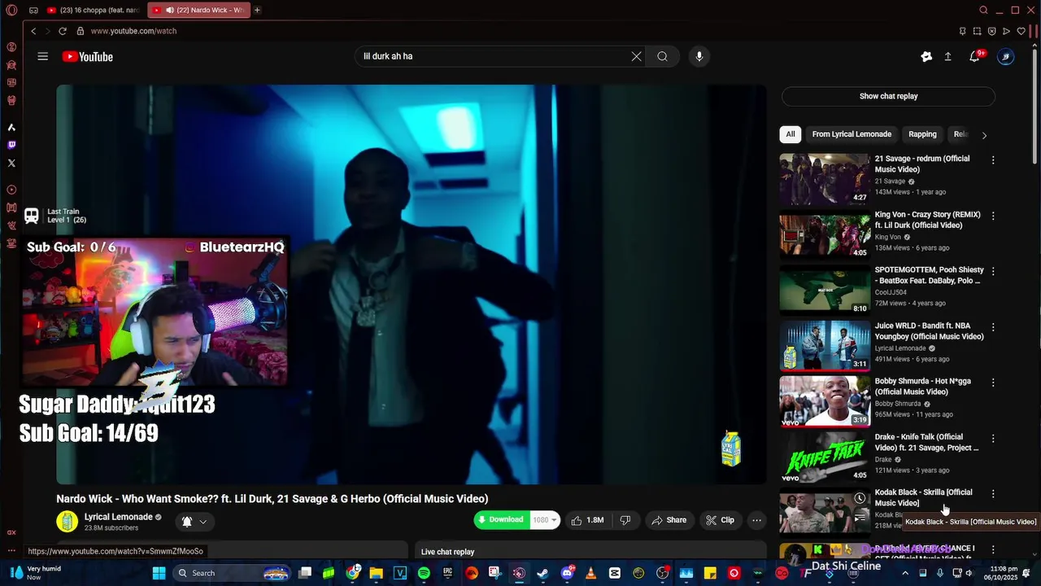Image resolution: width=1041 pixels, height=586 pixels.
Task: Open the account avatar menu
Action: [1006, 56]
